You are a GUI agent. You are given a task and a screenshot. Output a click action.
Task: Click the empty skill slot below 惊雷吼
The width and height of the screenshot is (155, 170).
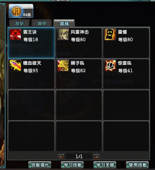pos(126,105)
